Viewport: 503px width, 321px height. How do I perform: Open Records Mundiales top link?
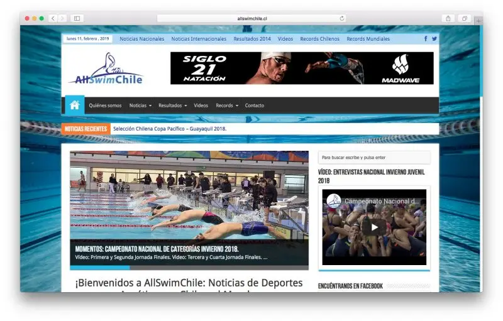click(x=368, y=39)
